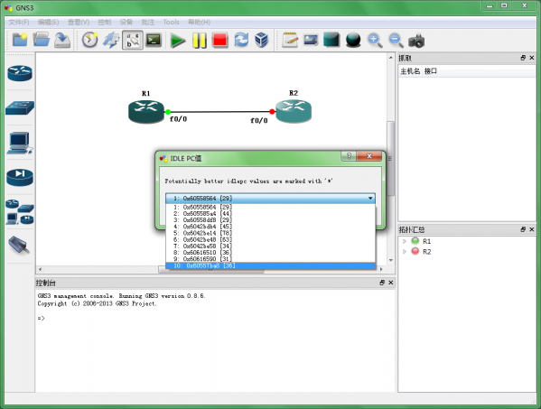Click canvas vertical scrollbar up arrow
Viewport: 541px width, 409px height.
click(390, 58)
